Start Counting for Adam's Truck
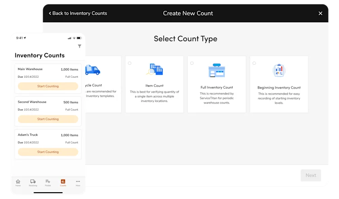 [x=48, y=152]
